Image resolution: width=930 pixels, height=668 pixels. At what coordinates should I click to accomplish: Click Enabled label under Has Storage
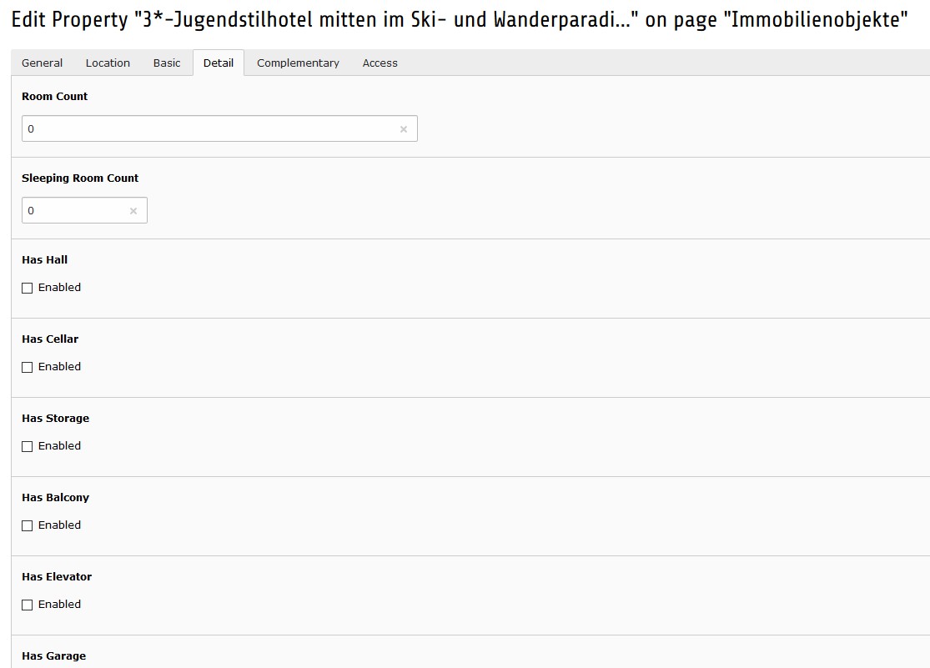click(59, 446)
